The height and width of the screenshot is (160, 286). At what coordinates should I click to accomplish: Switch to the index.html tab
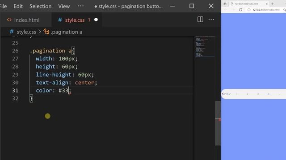tap(27, 20)
